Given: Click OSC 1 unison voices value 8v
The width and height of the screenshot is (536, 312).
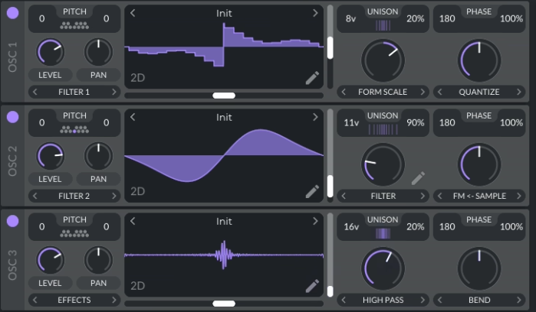Looking at the screenshot, I should (x=350, y=18).
